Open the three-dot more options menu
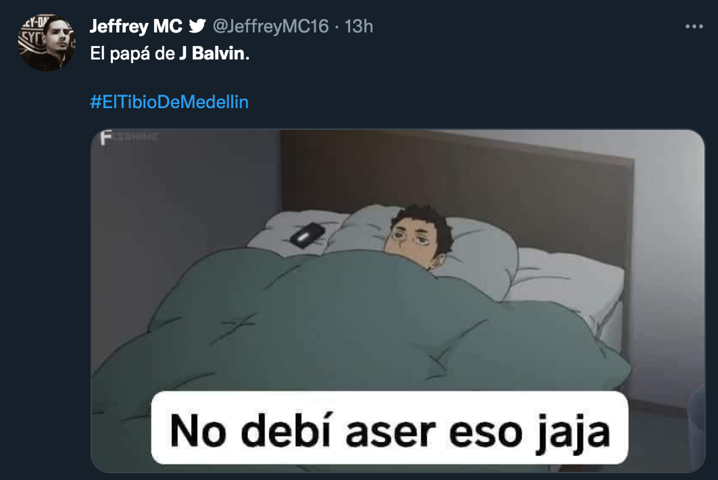The width and height of the screenshot is (718, 480). [x=694, y=26]
